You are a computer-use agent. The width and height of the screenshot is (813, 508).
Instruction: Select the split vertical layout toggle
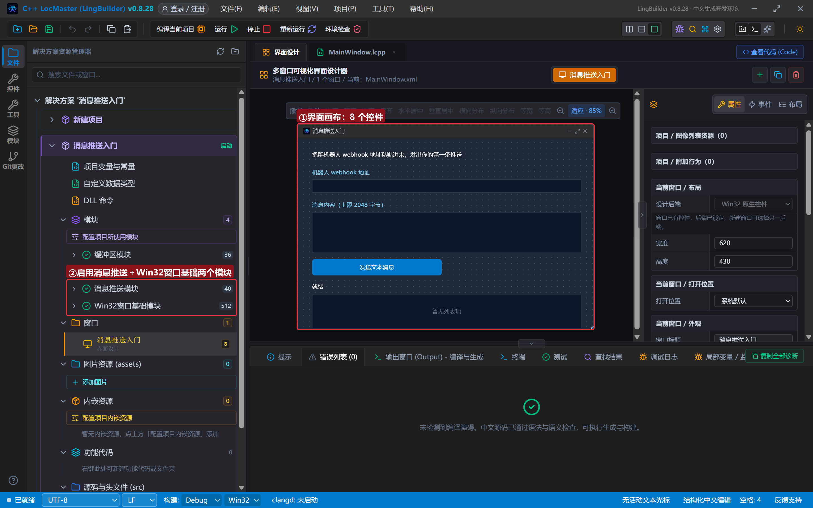pos(629,29)
